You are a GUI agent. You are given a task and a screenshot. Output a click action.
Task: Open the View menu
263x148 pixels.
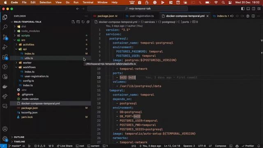point(58,2)
